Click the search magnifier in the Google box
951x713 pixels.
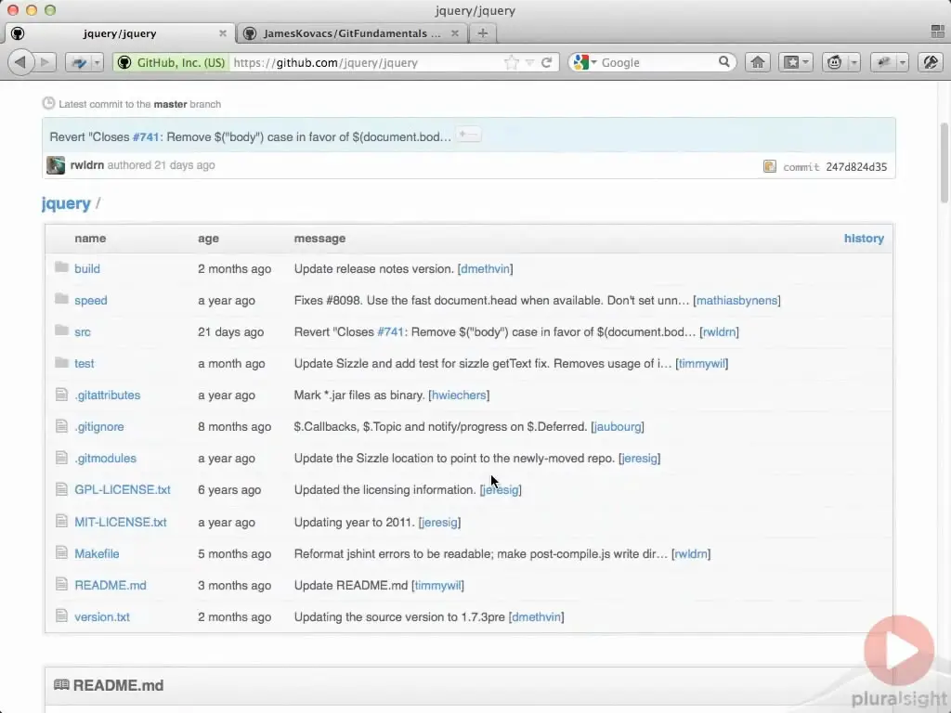[724, 62]
